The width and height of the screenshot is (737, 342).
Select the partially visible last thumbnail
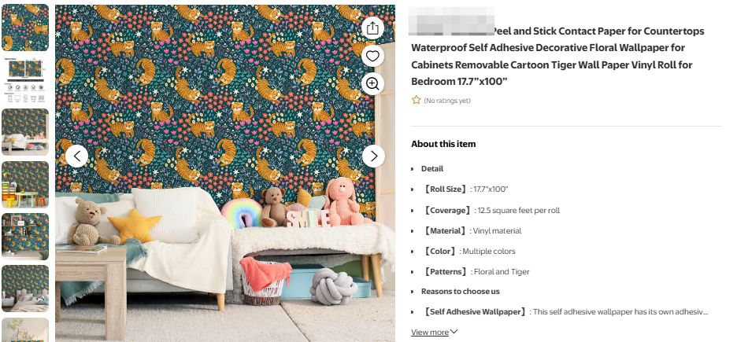coord(25,329)
